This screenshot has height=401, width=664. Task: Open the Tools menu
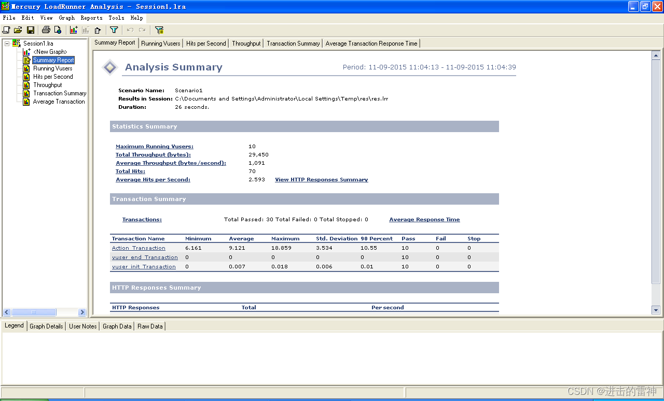pyautogui.click(x=116, y=18)
